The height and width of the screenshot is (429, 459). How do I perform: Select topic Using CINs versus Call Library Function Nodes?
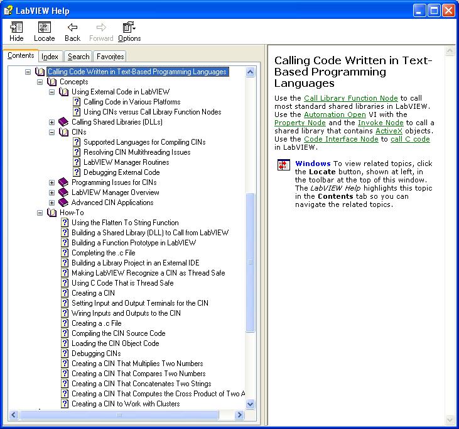click(152, 112)
